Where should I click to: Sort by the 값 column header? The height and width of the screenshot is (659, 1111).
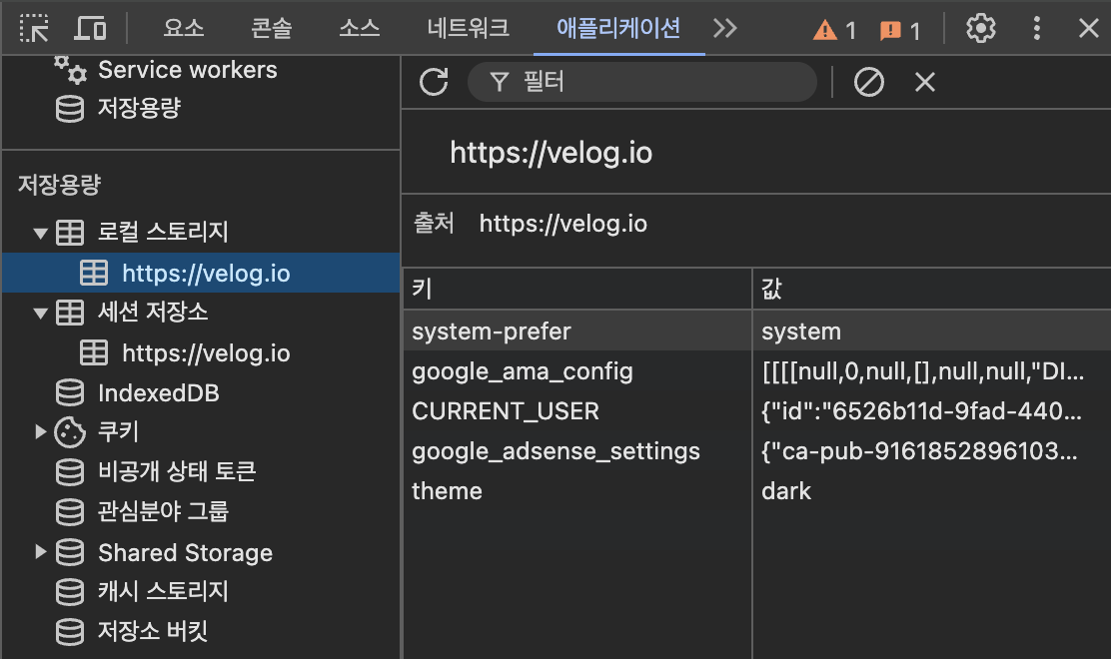931,289
